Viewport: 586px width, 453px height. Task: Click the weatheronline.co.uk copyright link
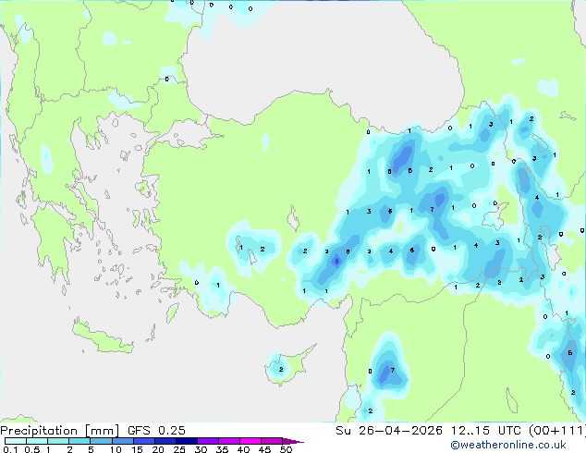pos(508,445)
